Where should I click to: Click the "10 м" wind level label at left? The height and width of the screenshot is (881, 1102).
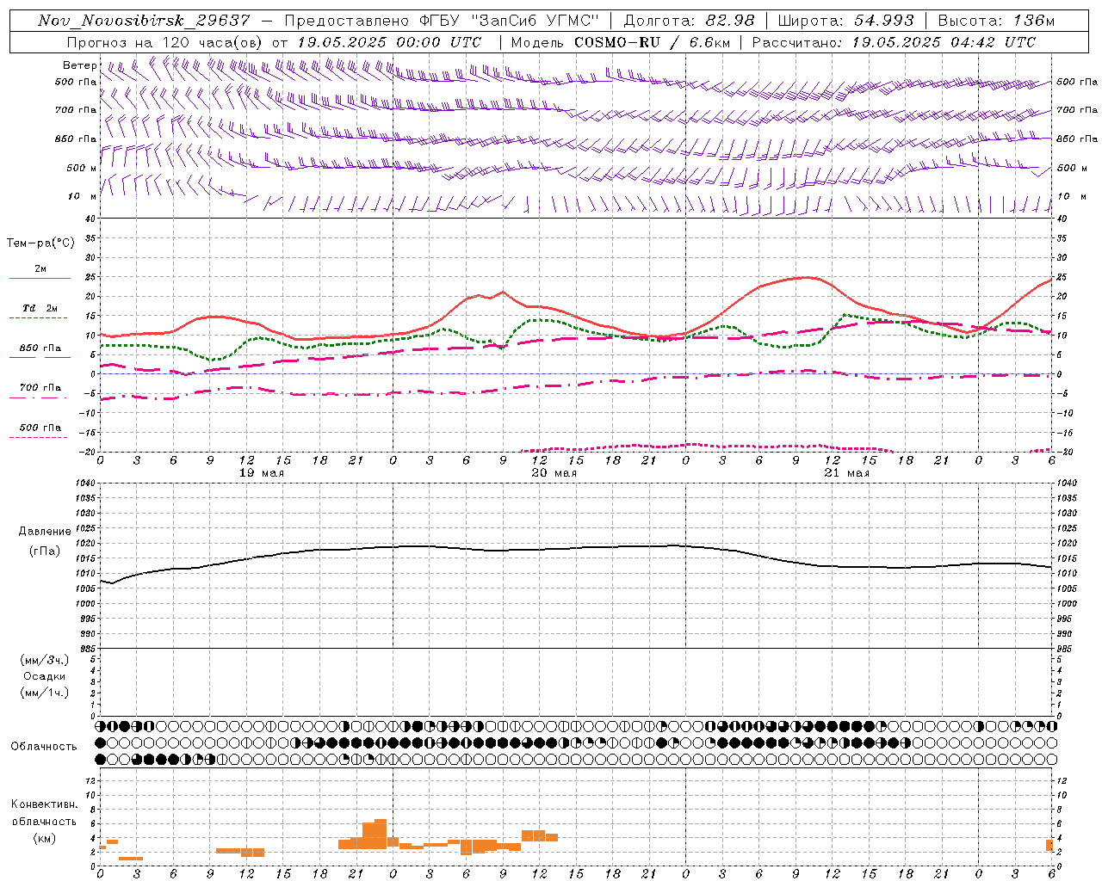click(82, 196)
